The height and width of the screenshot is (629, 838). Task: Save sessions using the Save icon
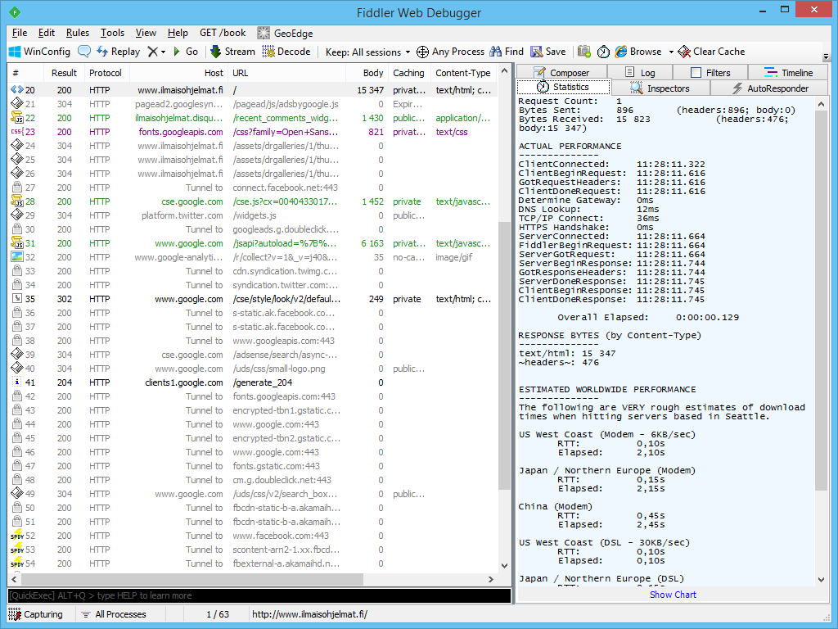[x=547, y=52]
